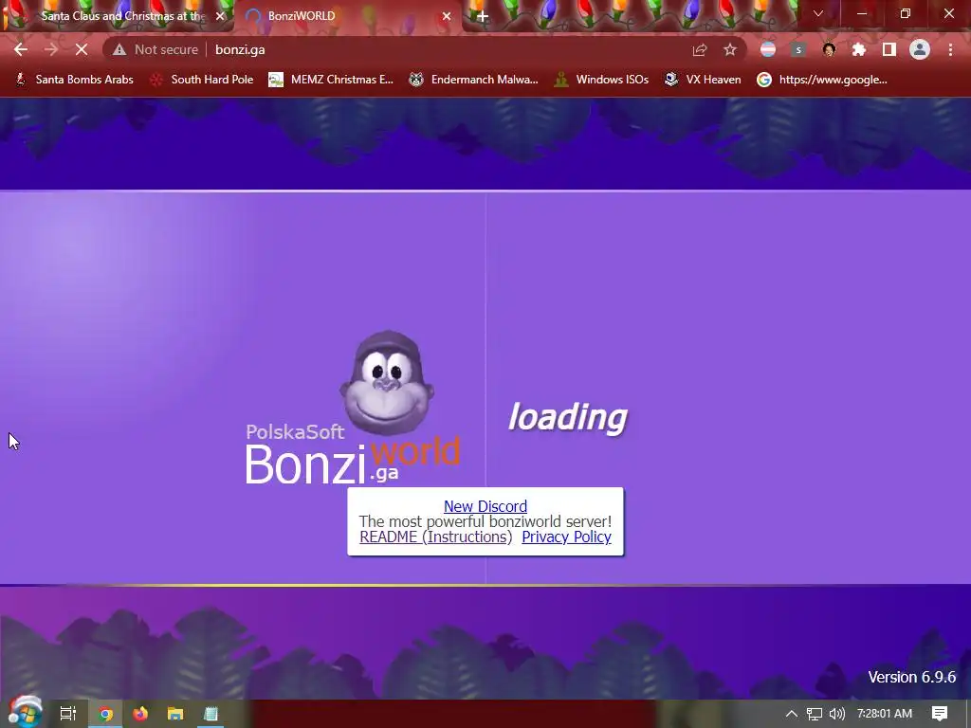Open the Privacy Policy link
Image resolution: width=971 pixels, height=728 pixels.
click(x=567, y=537)
